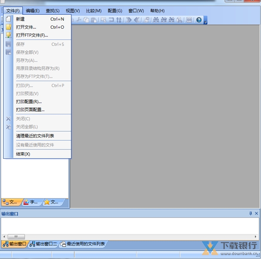The height and width of the screenshot is (259, 261).
Task: Switch to the 输出窗口 bottom tab
Action: coord(15,244)
